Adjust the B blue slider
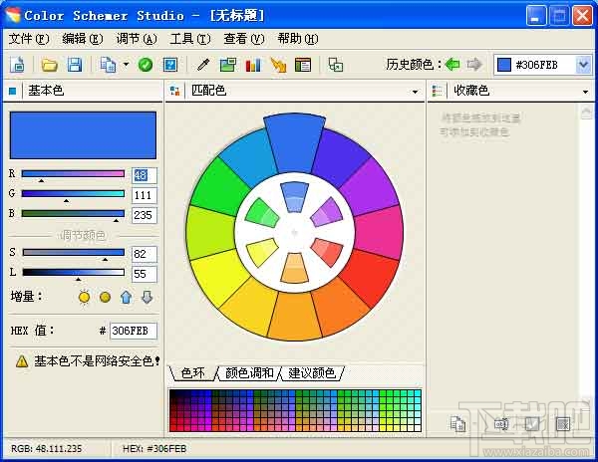 pyautogui.click(x=73, y=214)
